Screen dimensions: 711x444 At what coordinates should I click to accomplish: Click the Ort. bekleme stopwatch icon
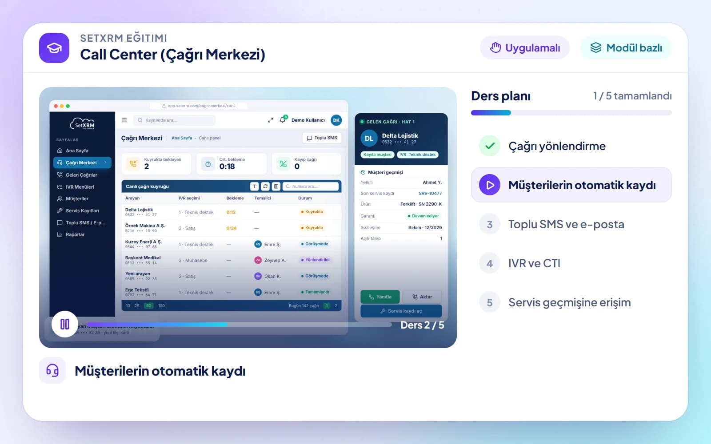208,164
